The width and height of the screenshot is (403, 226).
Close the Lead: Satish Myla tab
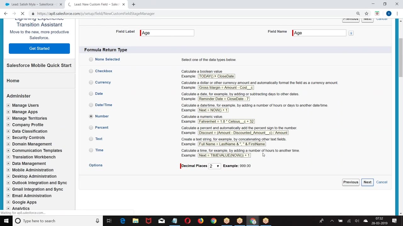click(x=61, y=4)
